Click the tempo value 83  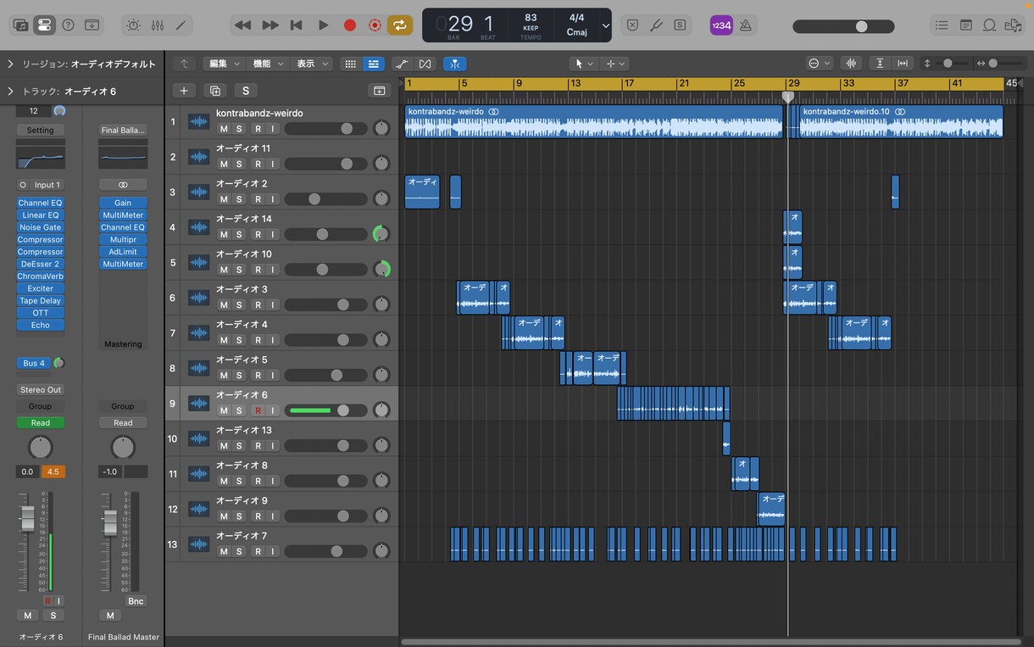click(x=531, y=18)
